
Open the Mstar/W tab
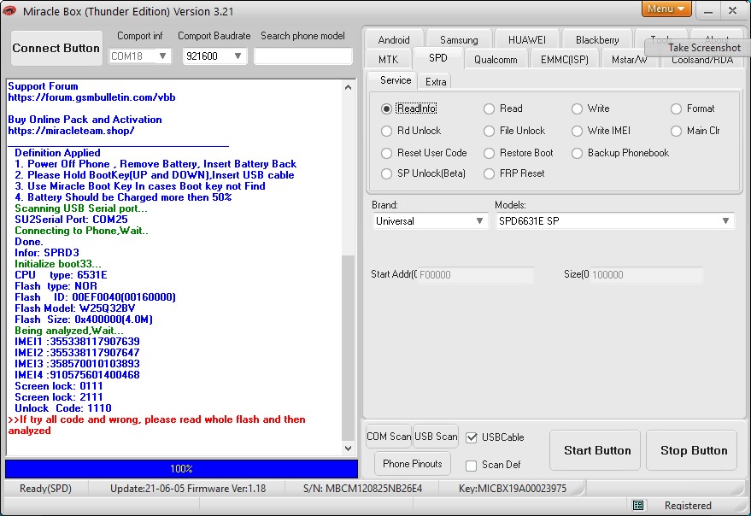(x=630, y=60)
